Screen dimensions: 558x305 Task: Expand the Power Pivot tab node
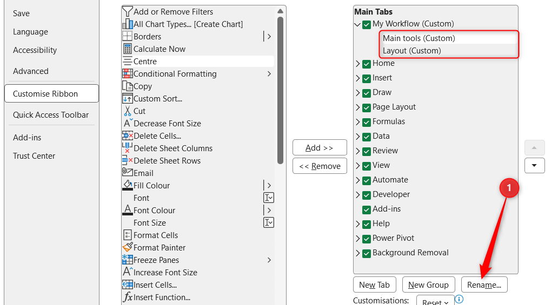[x=357, y=239]
